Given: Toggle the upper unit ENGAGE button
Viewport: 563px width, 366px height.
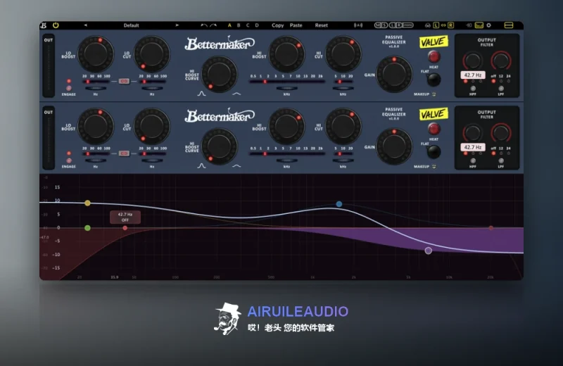Looking at the screenshot, I should click(x=68, y=88).
